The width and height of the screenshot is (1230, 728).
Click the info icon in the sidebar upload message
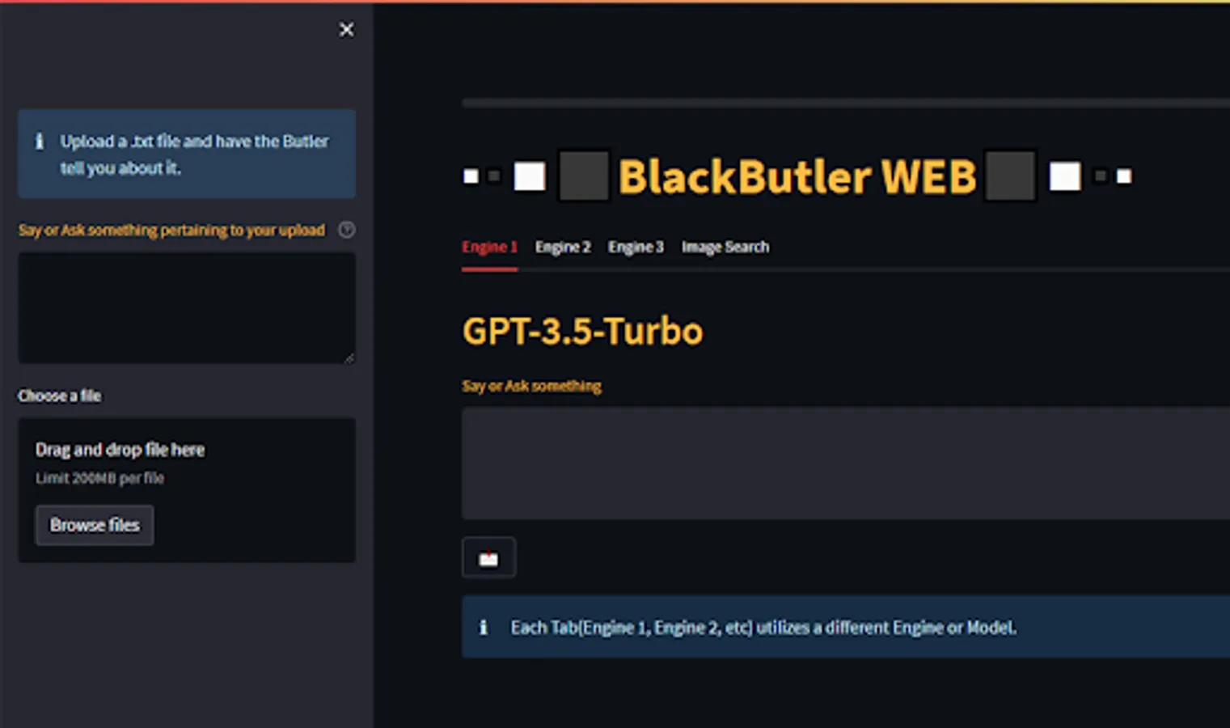click(39, 142)
